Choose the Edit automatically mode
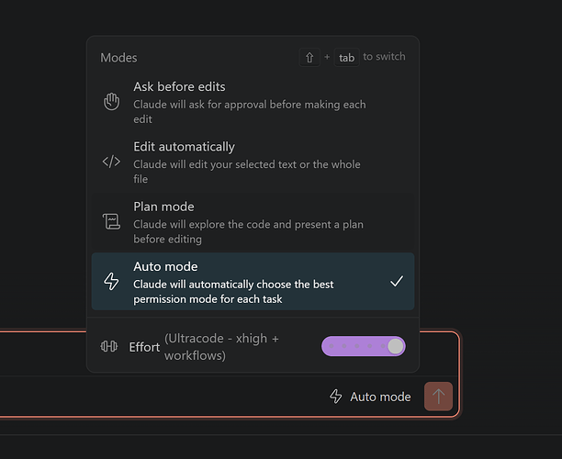Image resolution: width=562 pixels, height=459 pixels. click(x=253, y=162)
